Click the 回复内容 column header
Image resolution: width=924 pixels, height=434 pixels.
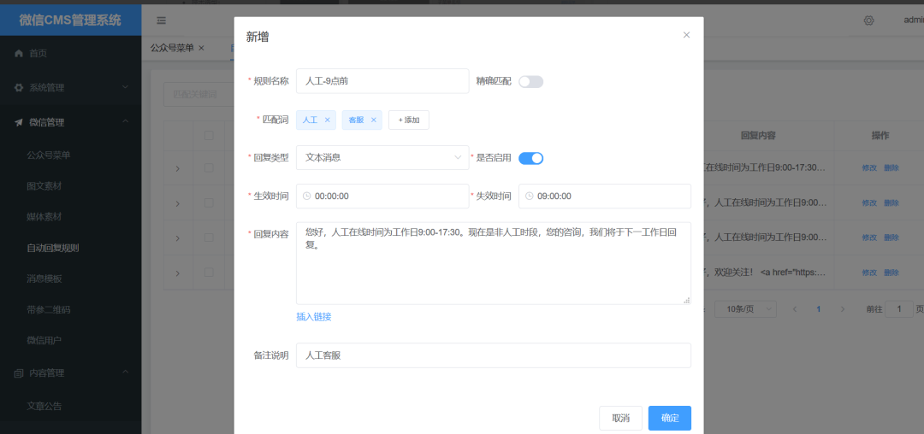pos(758,136)
